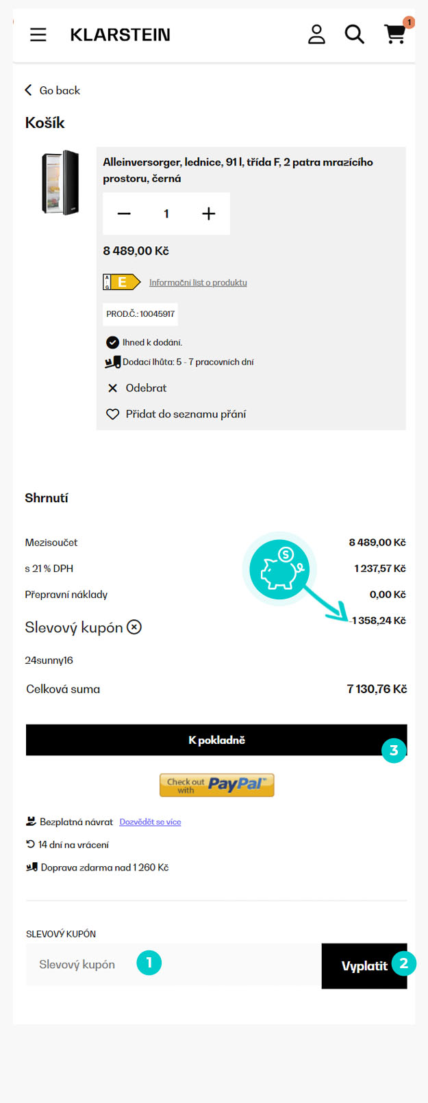
Task: Click the Go back arrow
Action: pos(29,90)
